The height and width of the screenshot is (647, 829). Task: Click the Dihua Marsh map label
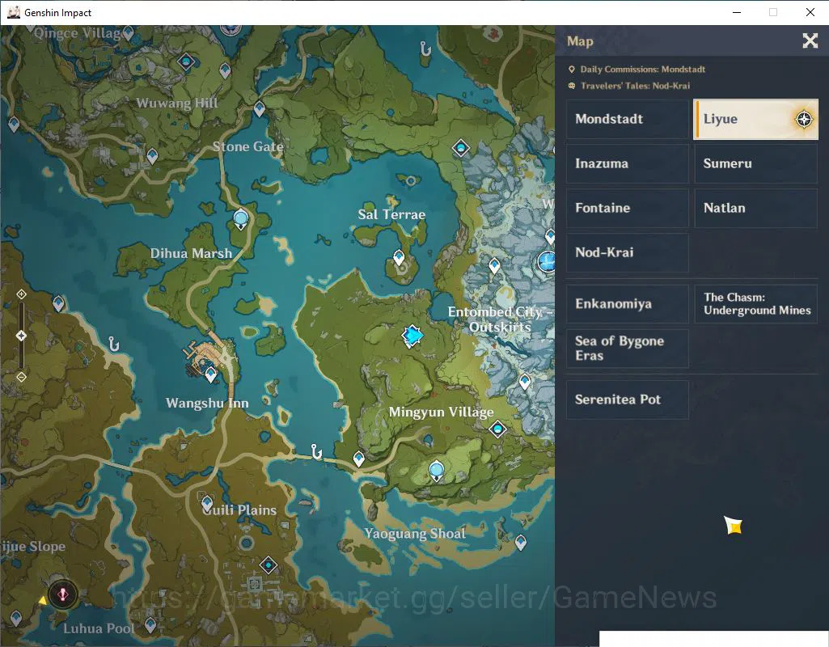point(192,253)
